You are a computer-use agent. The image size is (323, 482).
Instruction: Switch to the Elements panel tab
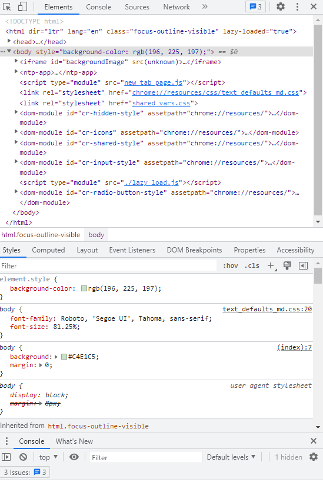pos(58,6)
